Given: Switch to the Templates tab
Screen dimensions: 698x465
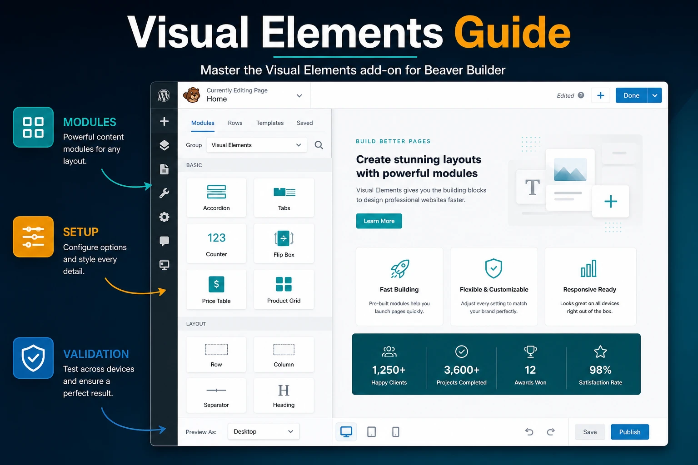Looking at the screenshot, I should pos(270,123).
